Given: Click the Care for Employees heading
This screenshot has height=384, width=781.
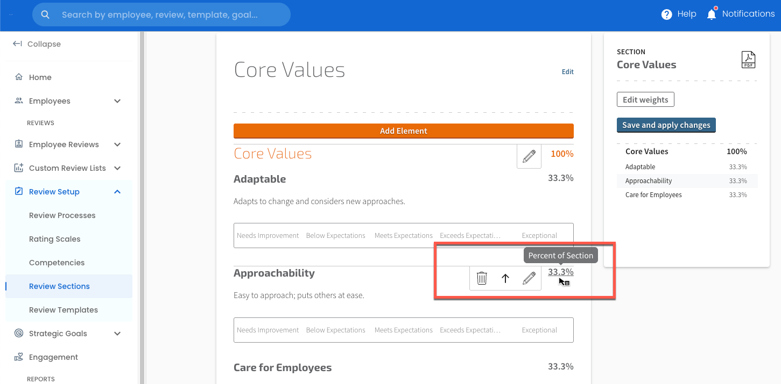Looking at the screenshot, I should point(283,367).
